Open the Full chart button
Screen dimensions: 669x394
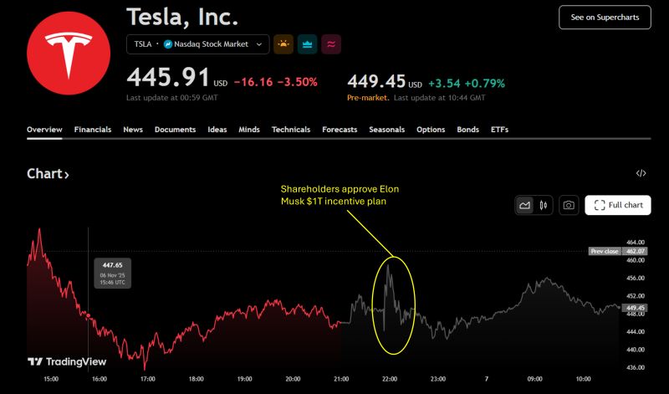(617, 205)
